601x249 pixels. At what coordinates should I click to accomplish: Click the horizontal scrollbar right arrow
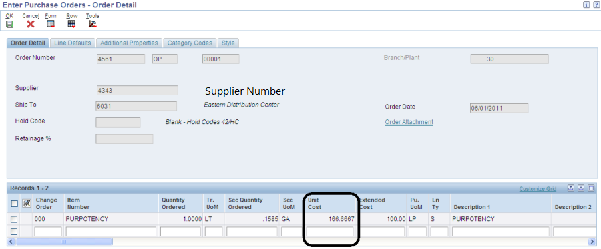591,242
